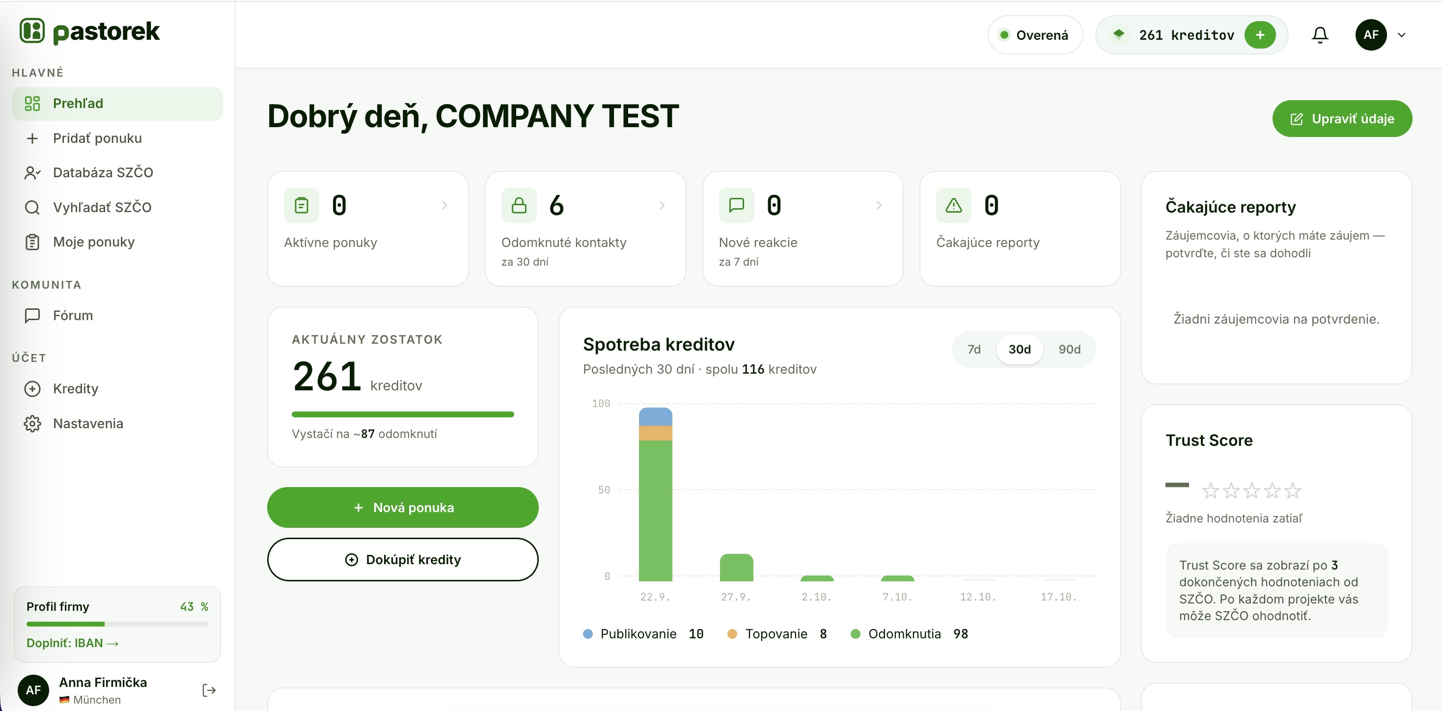
Task: Toggle Topovanie legend entry
Action: (777, 634)
